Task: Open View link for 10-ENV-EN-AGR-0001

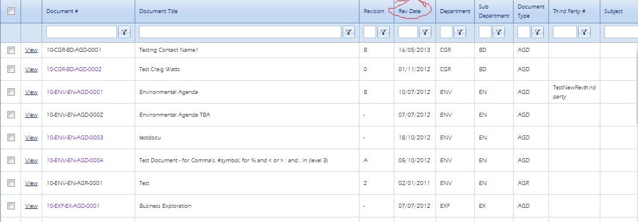Action: click(31, 183)
